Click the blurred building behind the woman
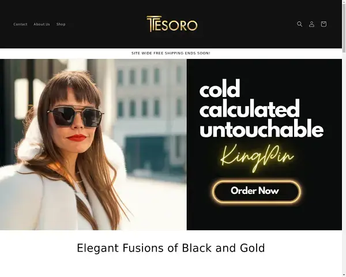Viewport: 346px width, 277px height. point(150,110)
